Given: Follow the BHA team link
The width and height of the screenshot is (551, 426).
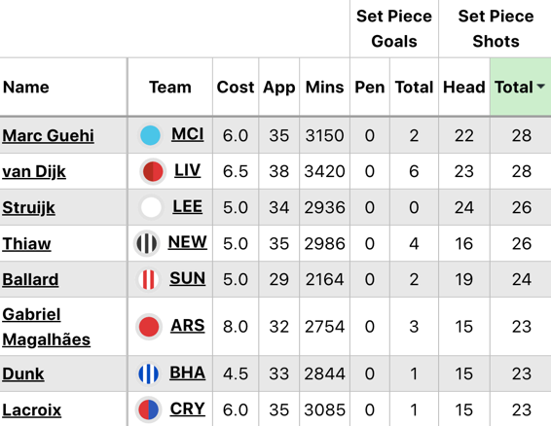Looking at the screenshot, I should point(187,373).
